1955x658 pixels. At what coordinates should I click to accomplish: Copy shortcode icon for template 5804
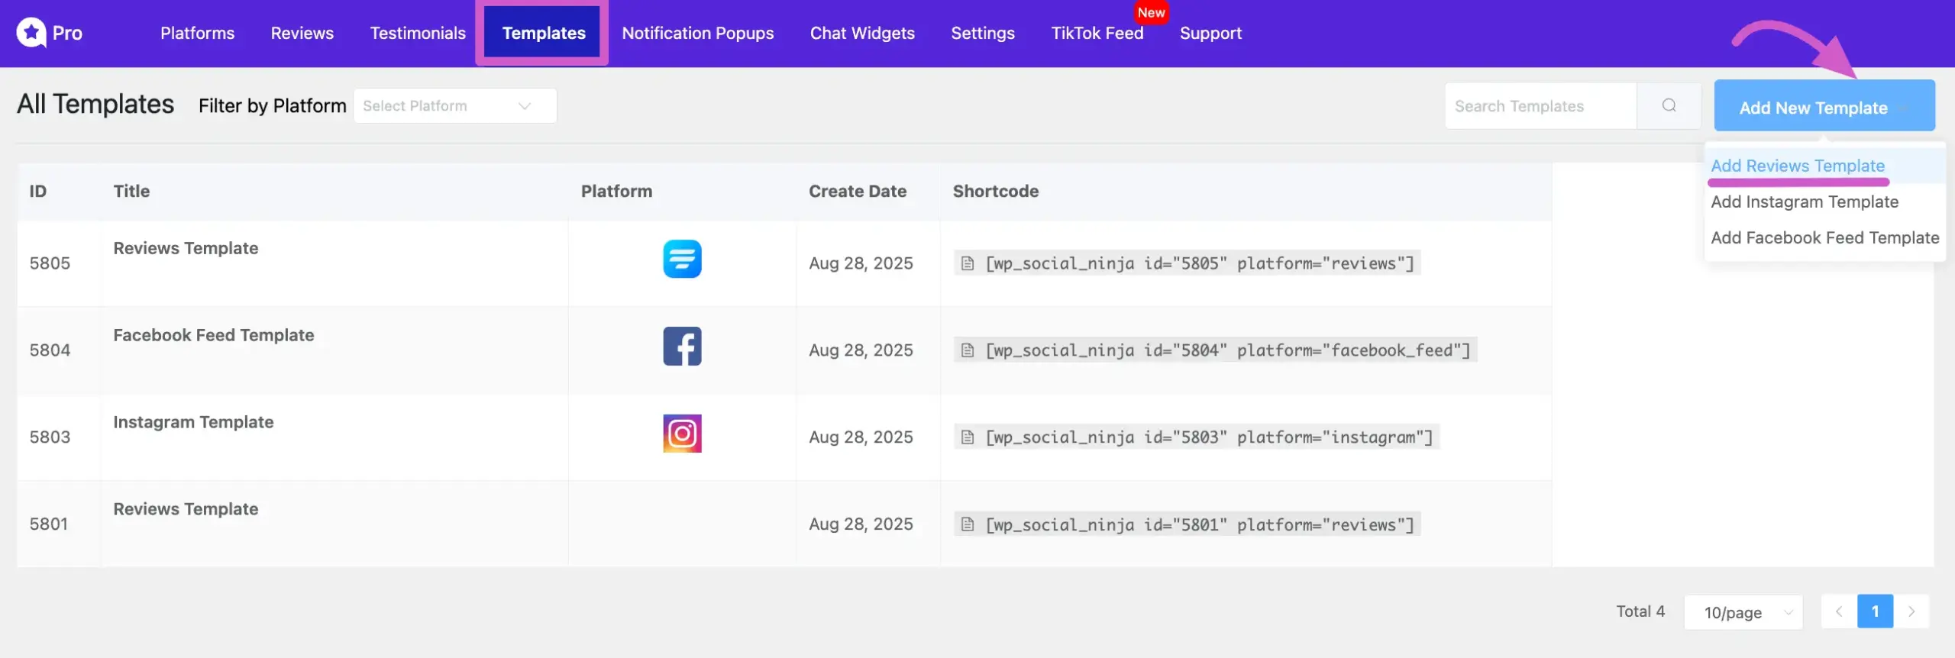968,350
